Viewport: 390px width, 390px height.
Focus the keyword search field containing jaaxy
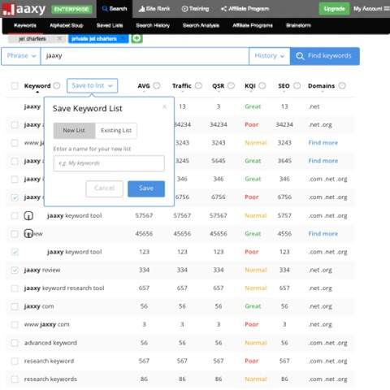click(x=145, y=56)
